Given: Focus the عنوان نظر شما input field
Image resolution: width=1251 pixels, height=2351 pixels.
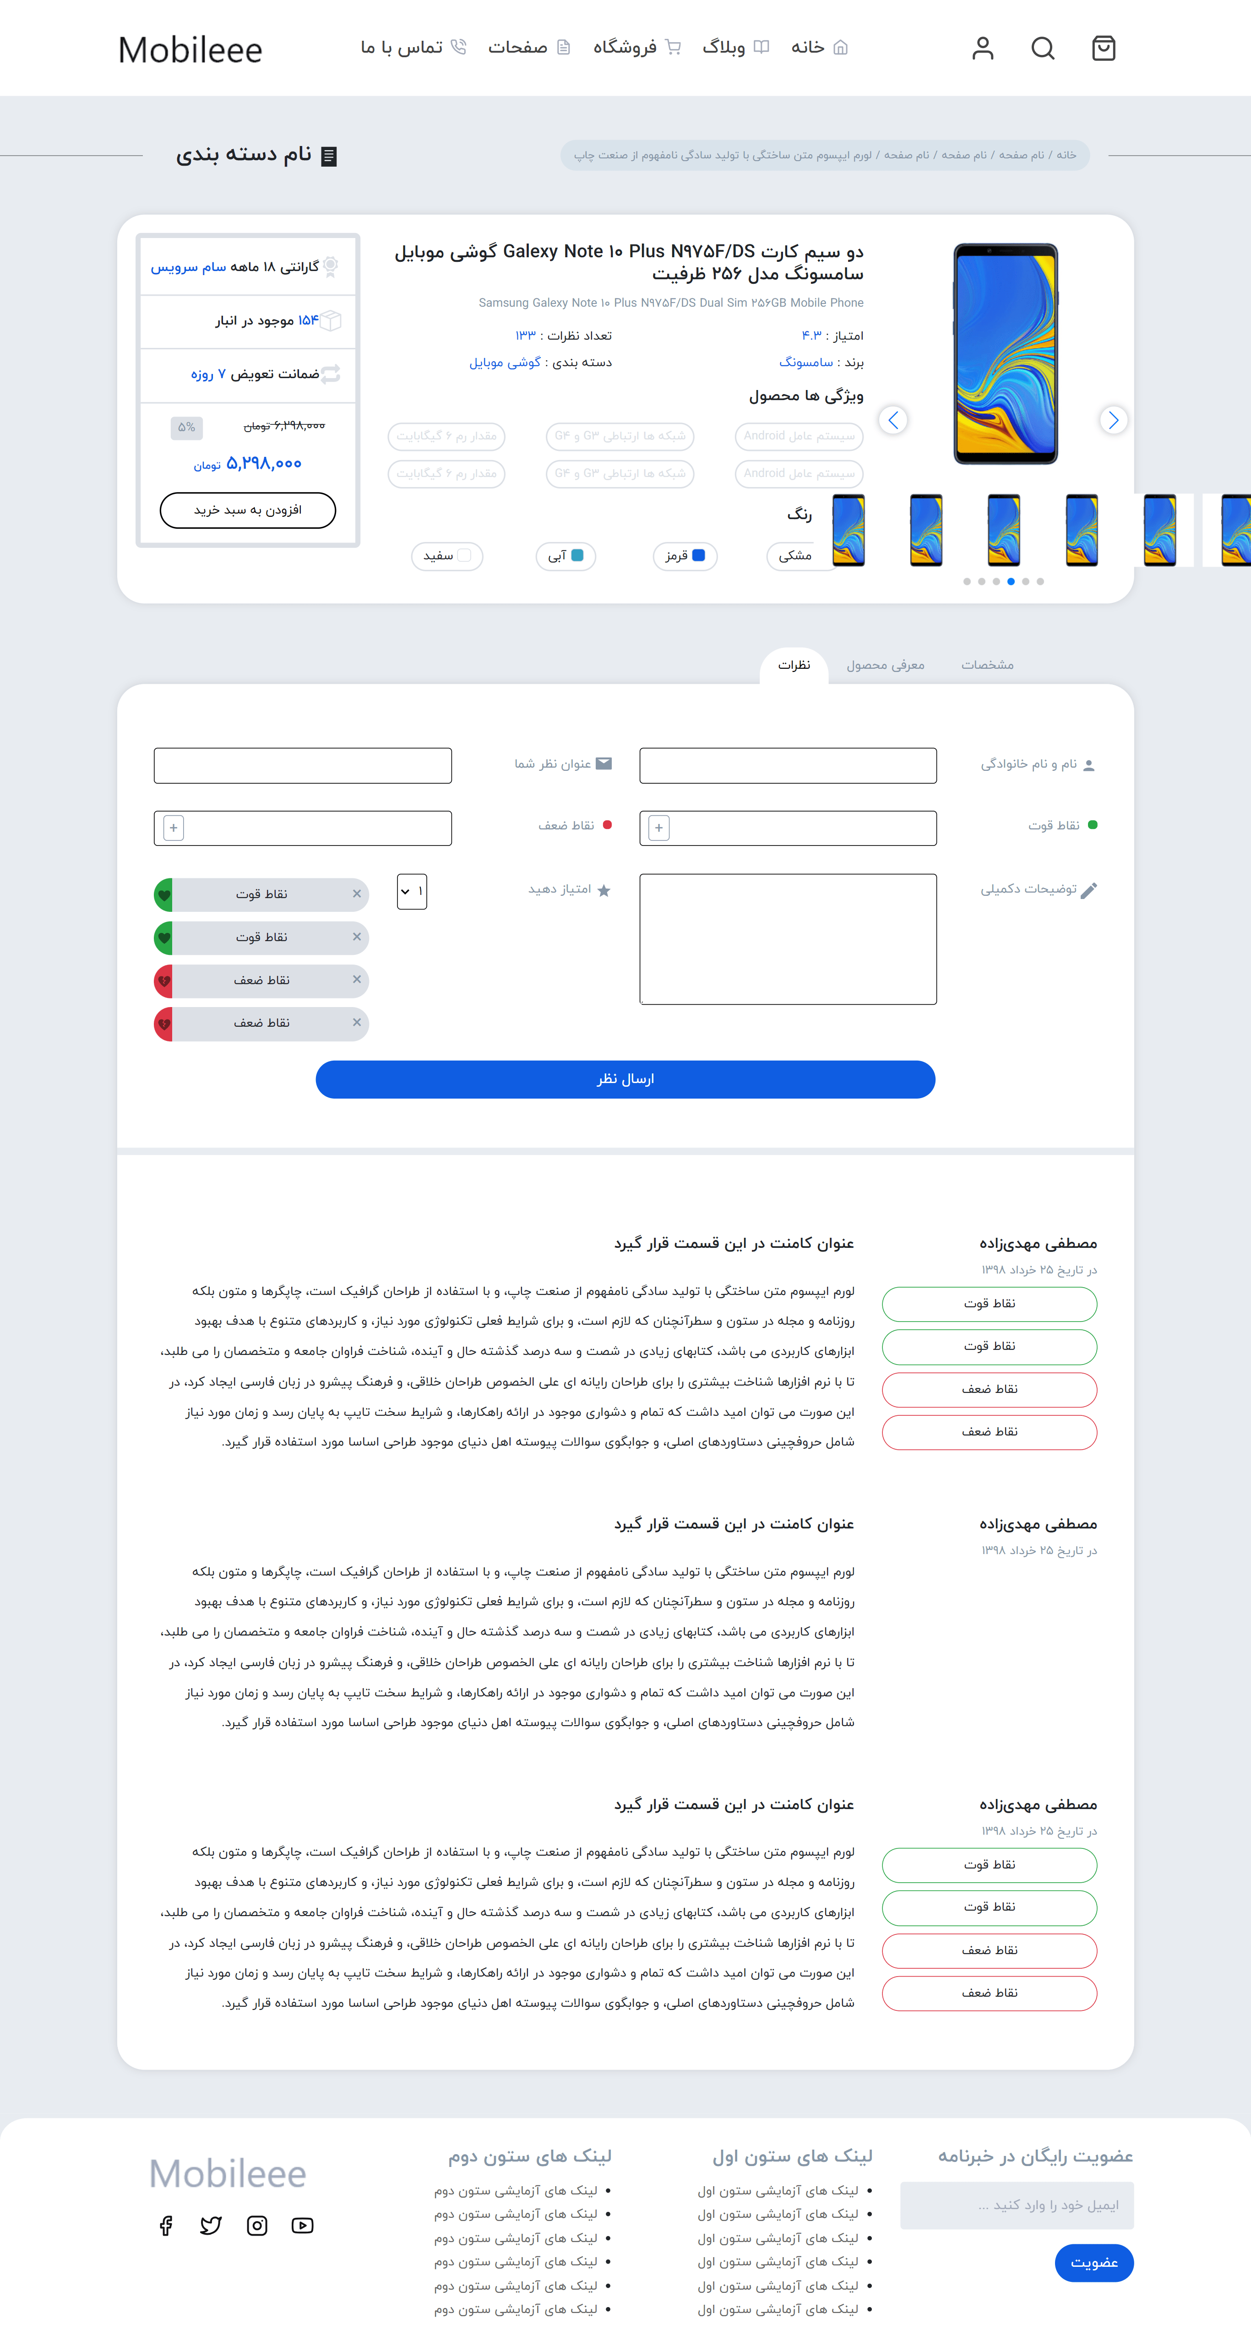Looking at the screenshot, I should (x=302, y=766).
